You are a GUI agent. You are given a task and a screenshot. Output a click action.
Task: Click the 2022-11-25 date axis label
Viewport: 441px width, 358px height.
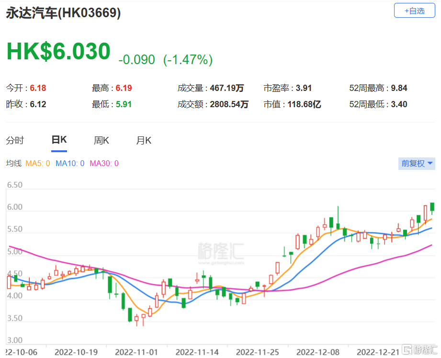pos(258,352)
